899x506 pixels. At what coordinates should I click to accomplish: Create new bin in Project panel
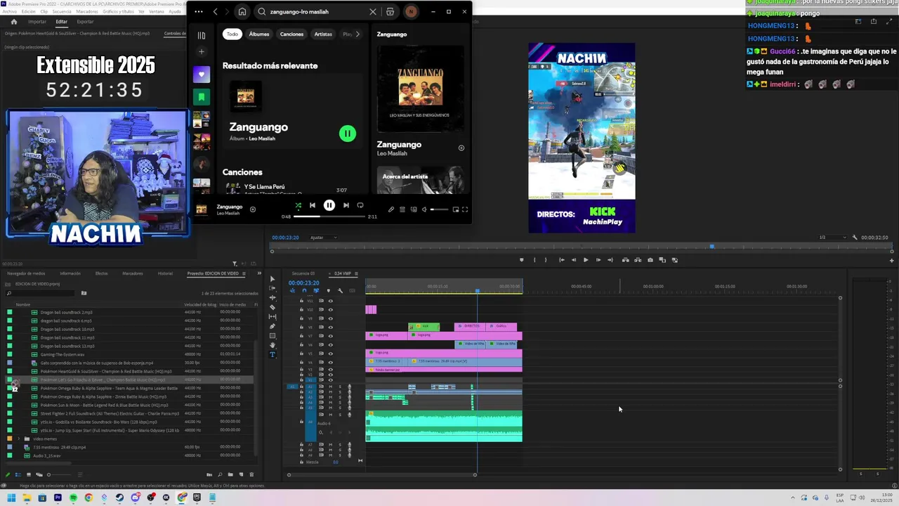tap(231, 475)
